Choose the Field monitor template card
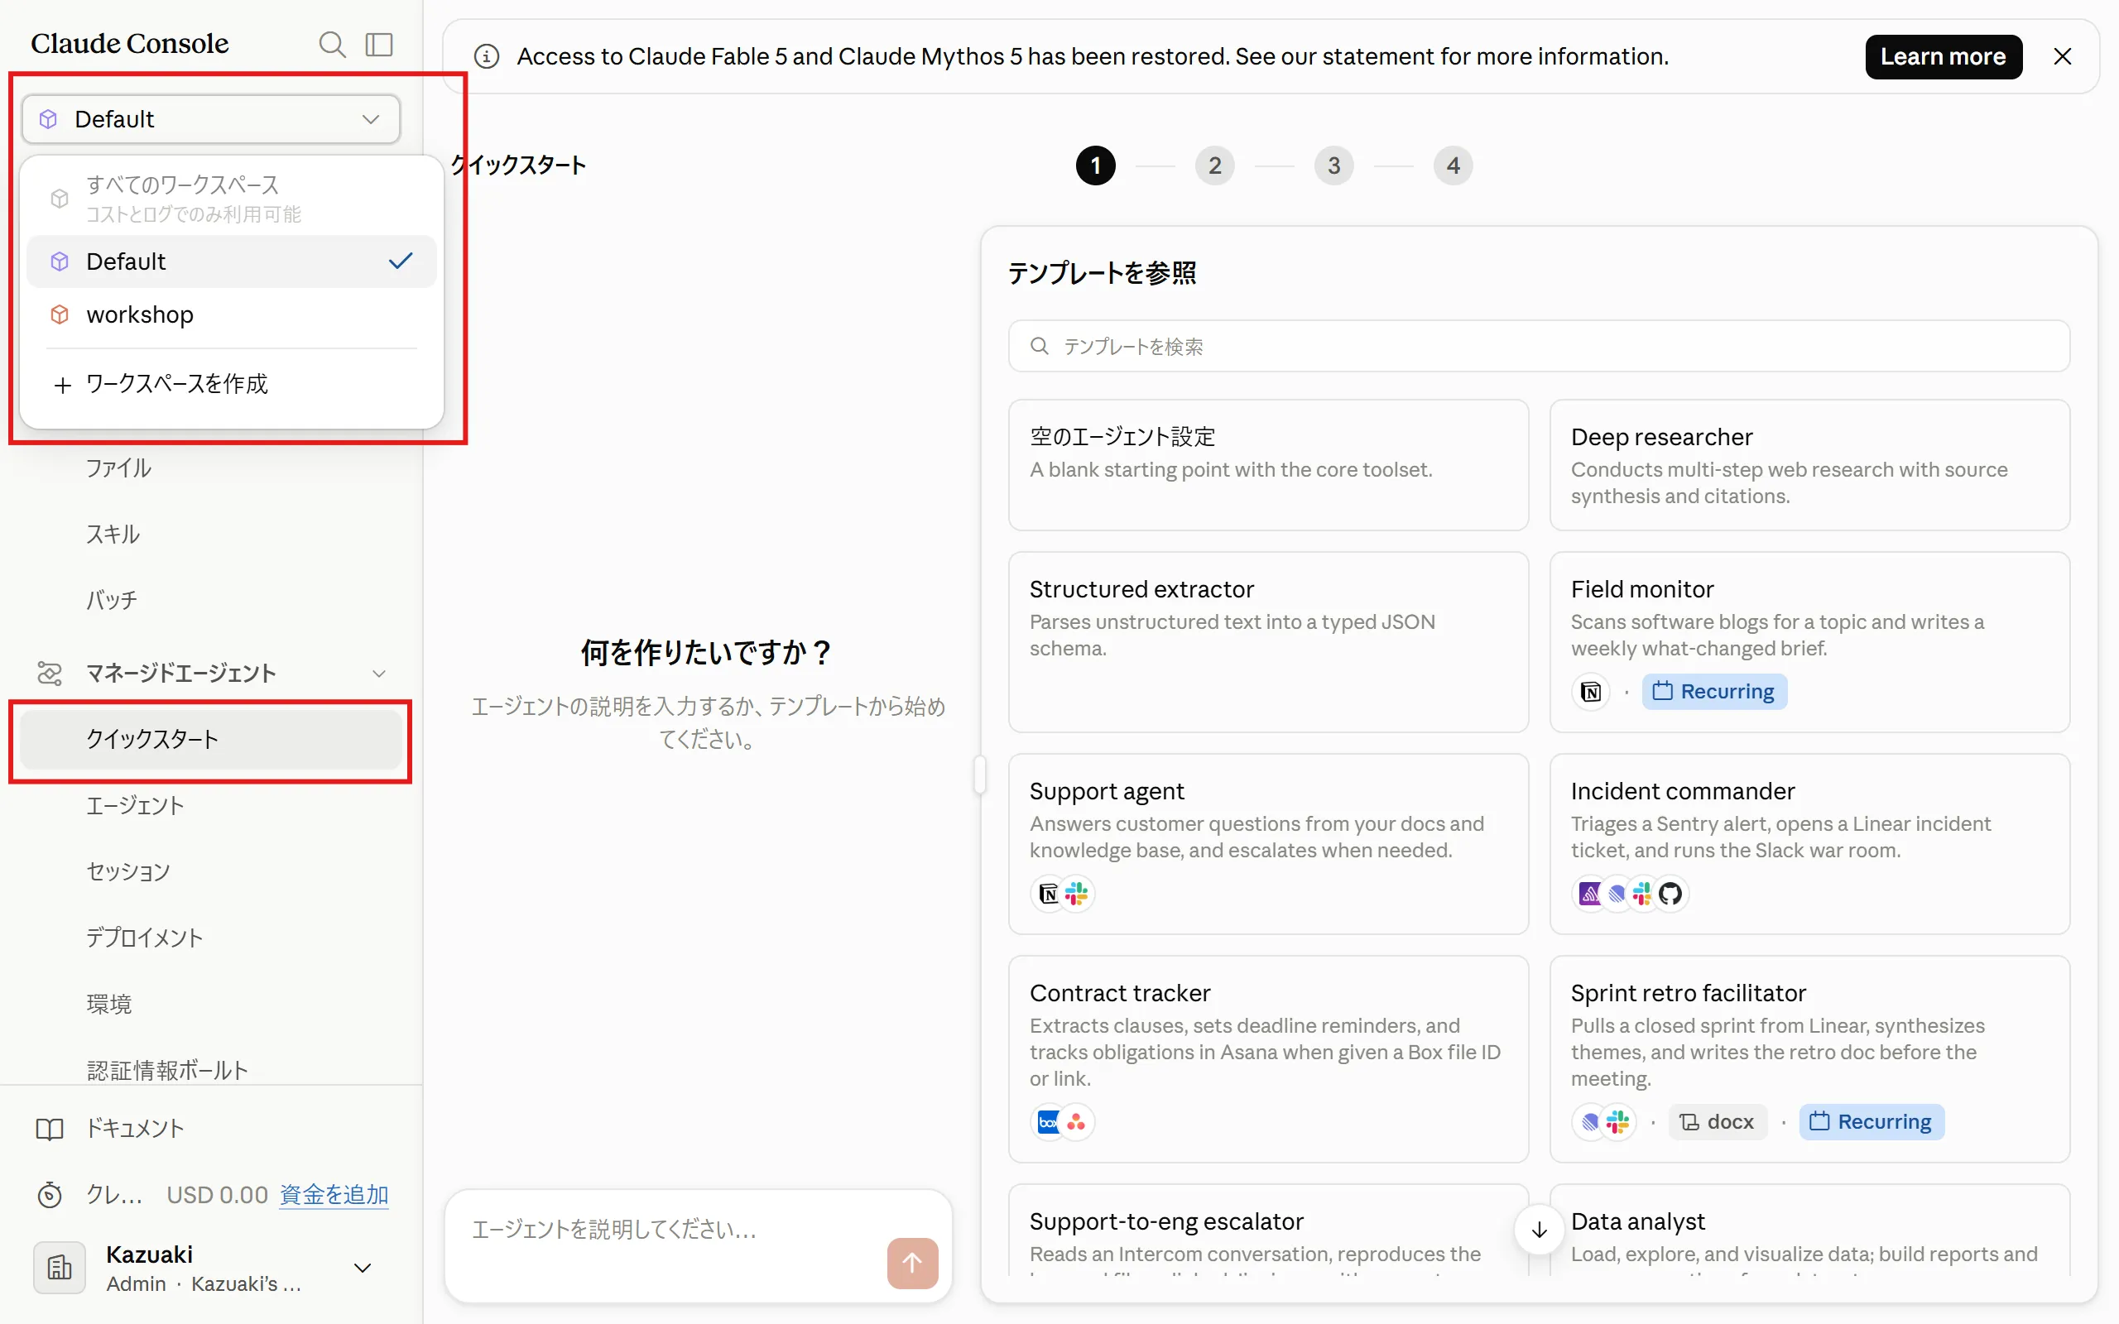Viewport: 2119px width, 1324px height. (1809, 642)
